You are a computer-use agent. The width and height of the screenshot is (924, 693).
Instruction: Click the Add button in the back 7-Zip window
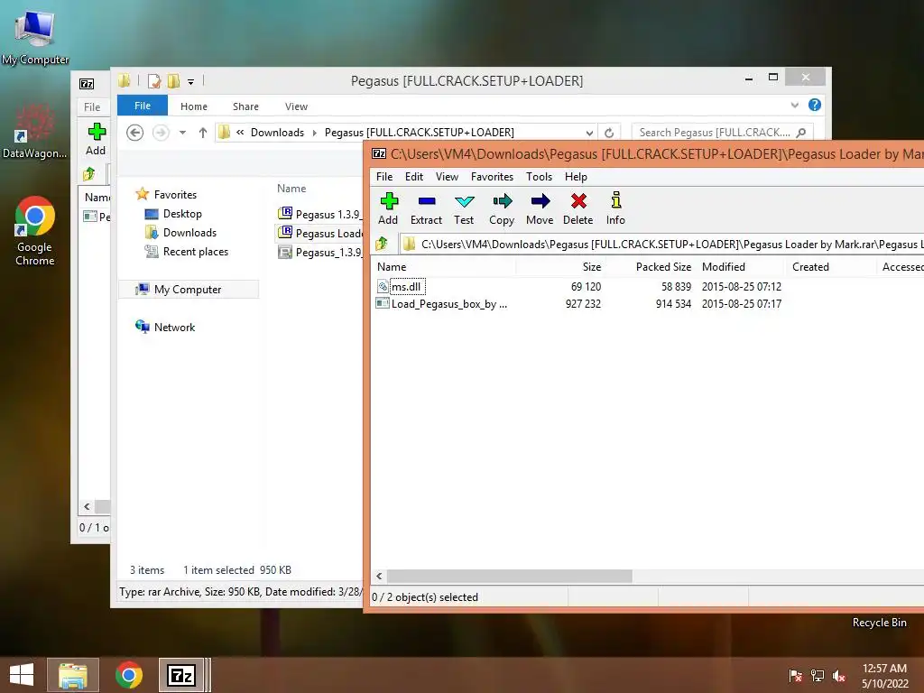[96, 139]
